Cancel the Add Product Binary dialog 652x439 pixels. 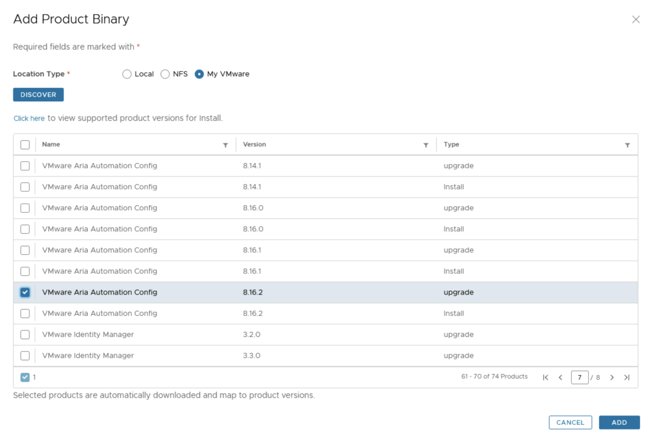570,422
